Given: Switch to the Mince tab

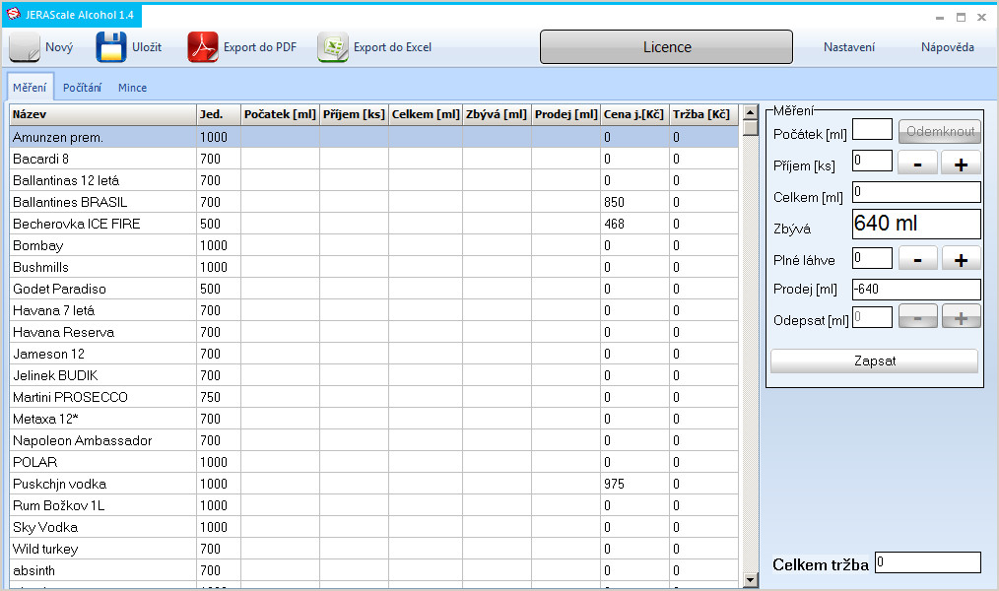Looking at the screenshot, I should point(133,88).
